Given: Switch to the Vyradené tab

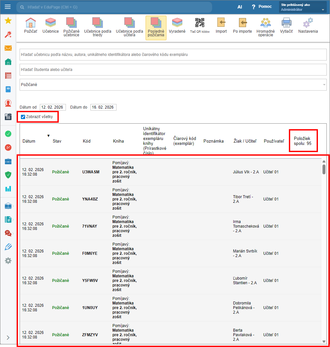Looking at the screenshot, I should click(x=177, y=26).
